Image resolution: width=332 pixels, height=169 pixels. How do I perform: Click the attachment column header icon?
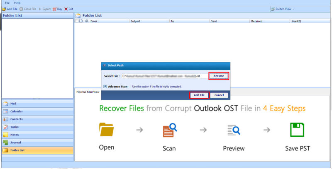point(86,21)
